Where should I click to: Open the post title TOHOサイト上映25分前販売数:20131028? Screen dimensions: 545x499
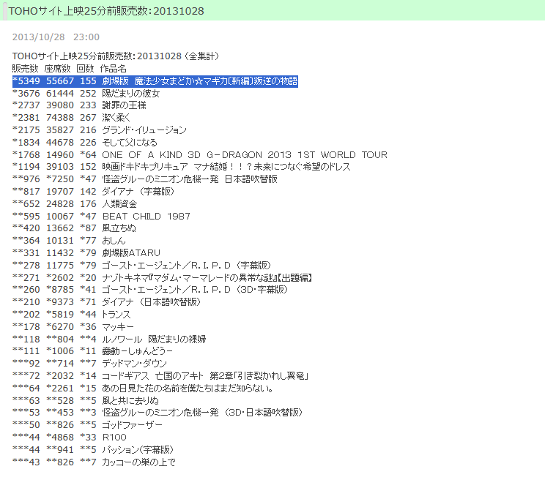coord(106,11)
